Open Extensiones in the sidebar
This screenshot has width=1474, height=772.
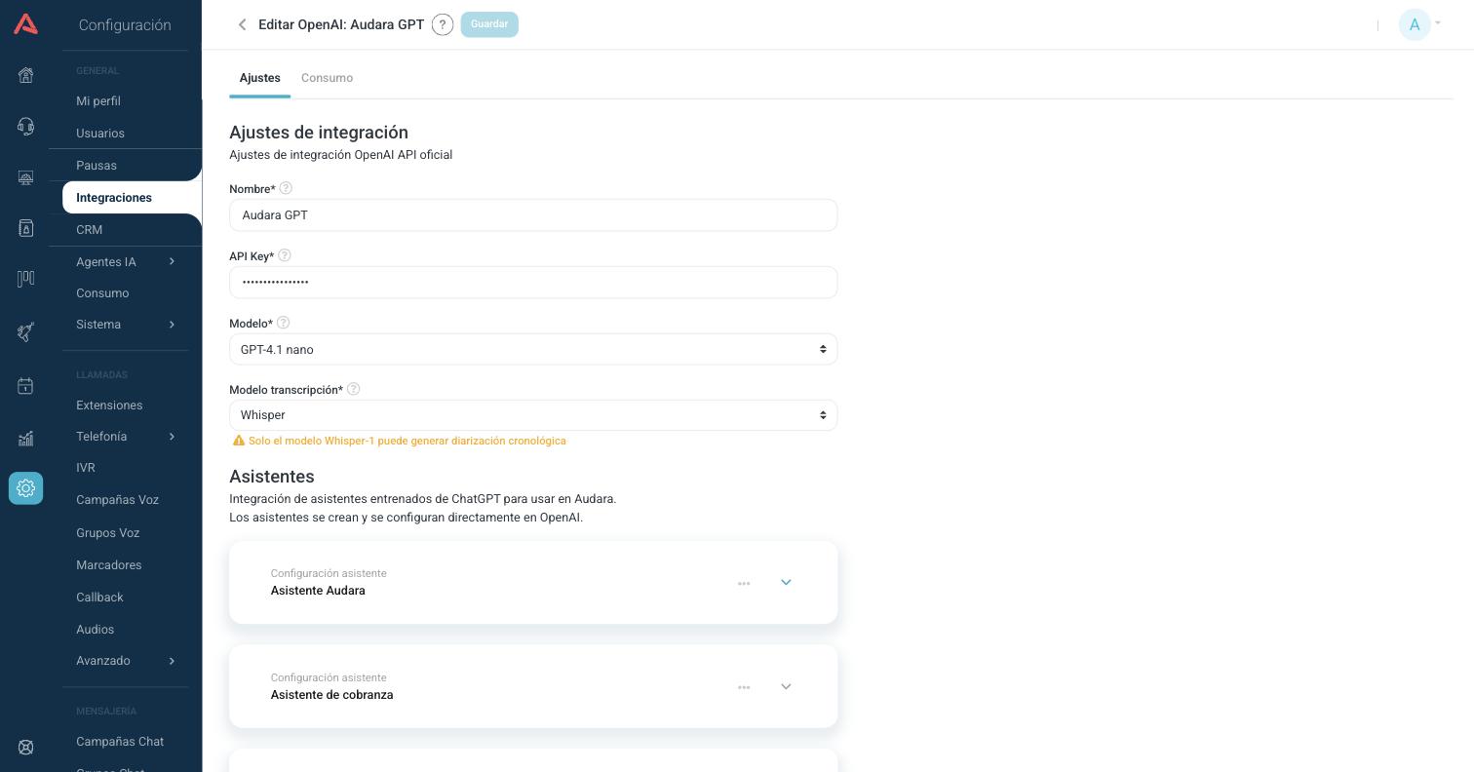109,405
